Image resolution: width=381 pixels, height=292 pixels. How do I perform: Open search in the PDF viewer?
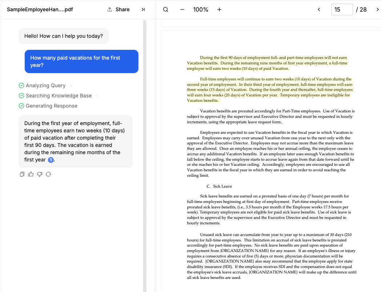pos(166,9)
